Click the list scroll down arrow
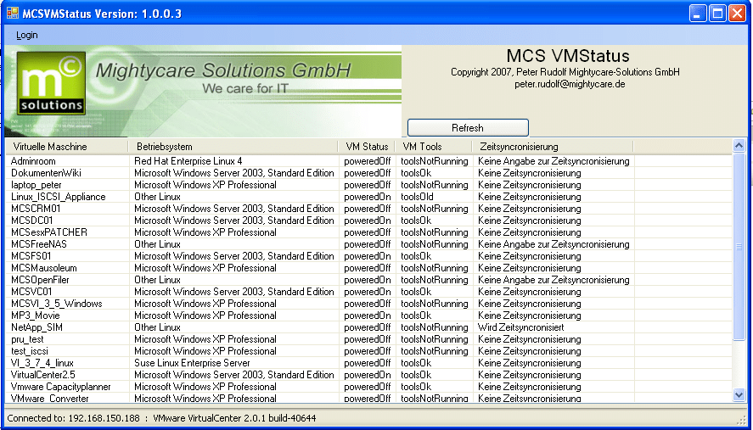The height and width of the screenshot is (430, 753). (739, 395)
